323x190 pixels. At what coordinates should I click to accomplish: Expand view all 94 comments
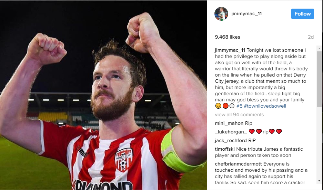click(239, 114)
